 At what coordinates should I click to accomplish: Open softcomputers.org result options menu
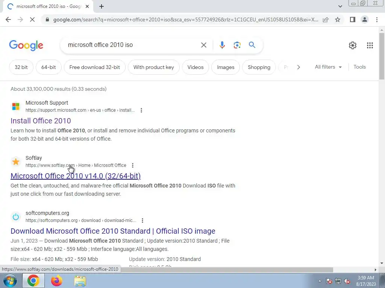pos(142,220)
